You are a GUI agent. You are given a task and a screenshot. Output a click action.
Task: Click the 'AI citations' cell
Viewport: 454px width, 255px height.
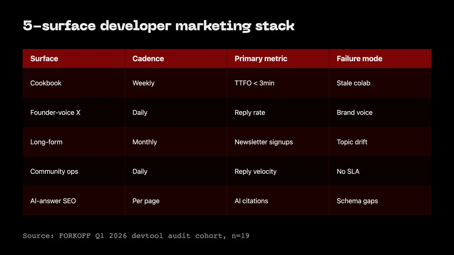[x=278, y=201]
